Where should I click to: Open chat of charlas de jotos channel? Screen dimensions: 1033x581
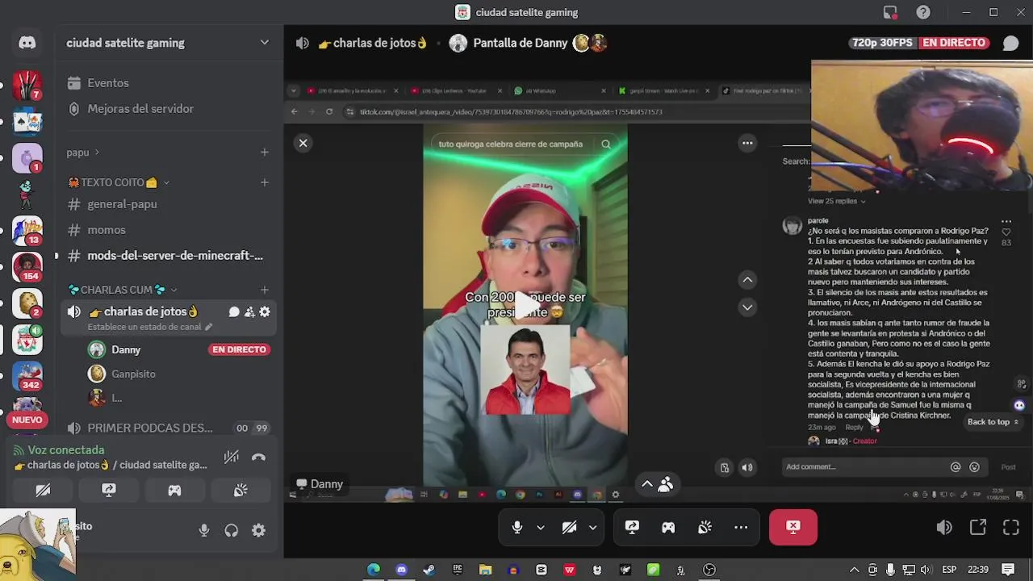coord(234,311)
